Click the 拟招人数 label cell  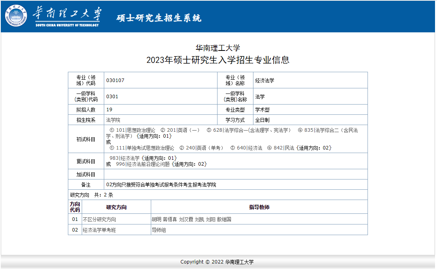coord(86,110)
